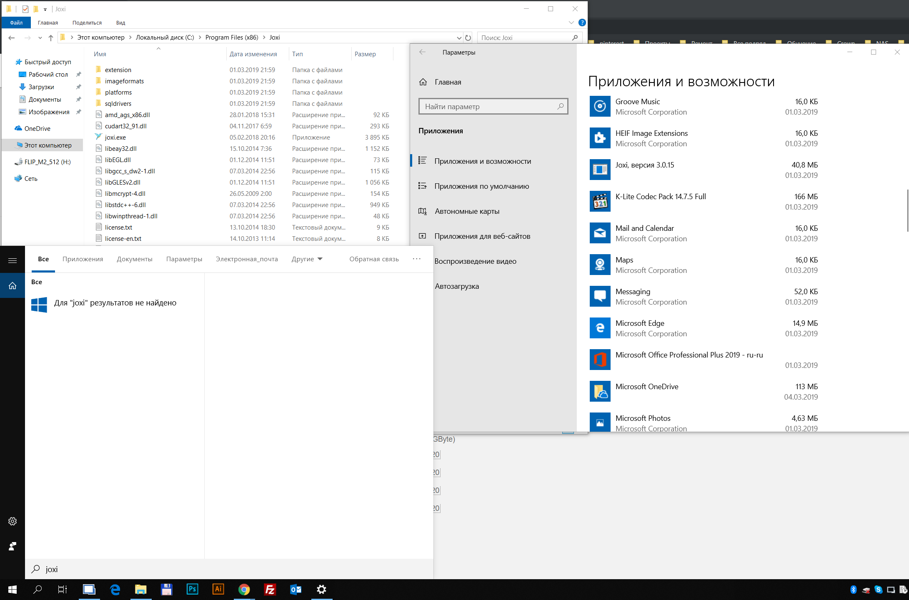Select the HEIF Image Extensions icon
The width and height of the screenshot is (909, 600).
(600, 138)
